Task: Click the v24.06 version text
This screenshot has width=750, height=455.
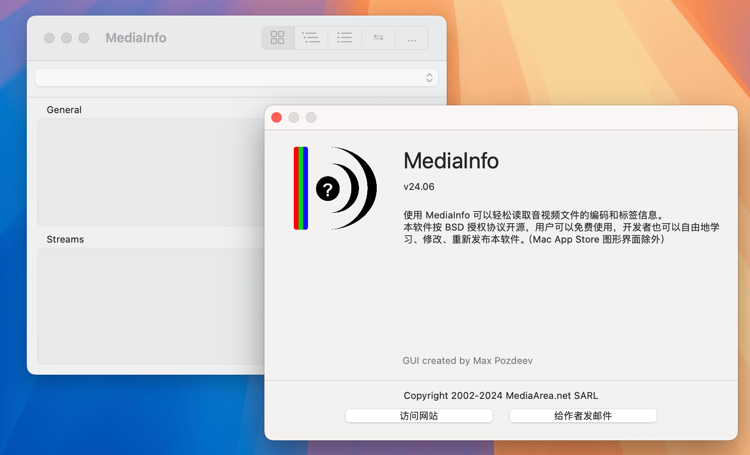Action: [419, 187]
